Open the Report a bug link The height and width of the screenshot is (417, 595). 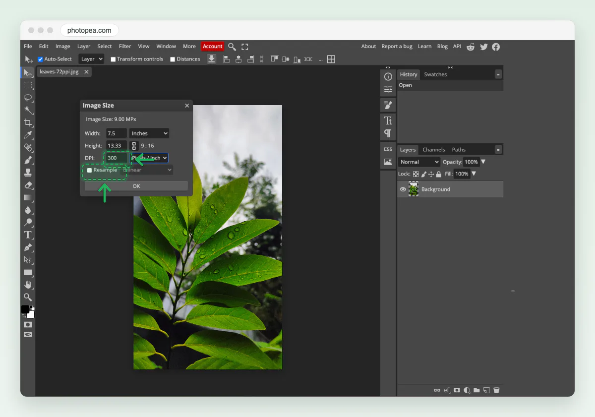tap(397, 47)
